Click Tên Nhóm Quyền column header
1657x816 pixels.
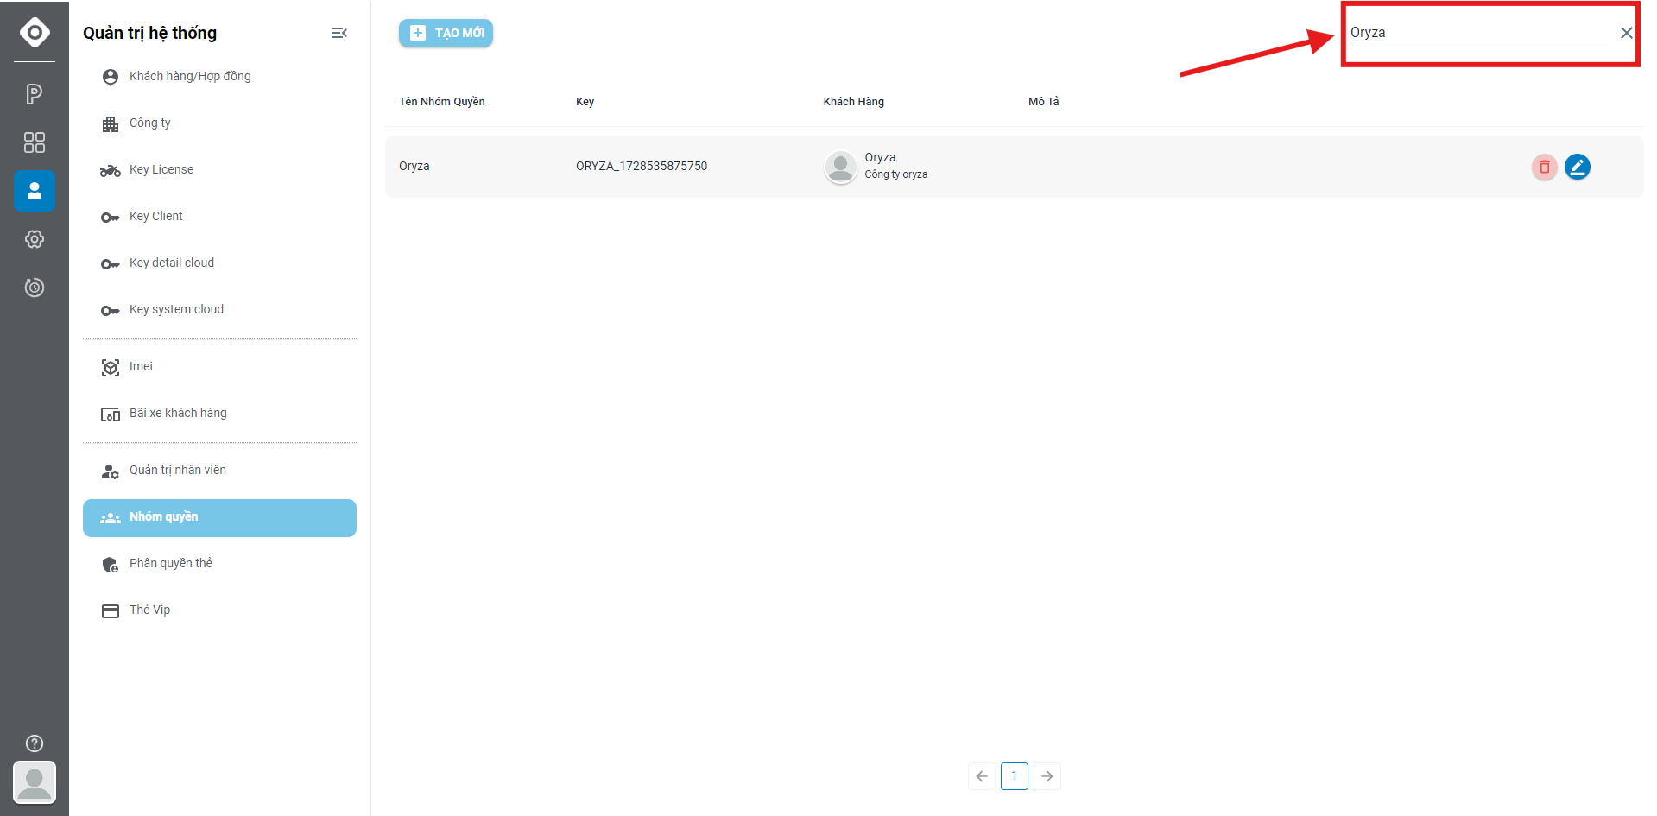[442, 102]
